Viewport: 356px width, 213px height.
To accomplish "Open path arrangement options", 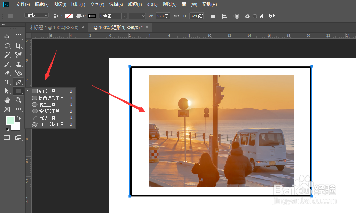I will [236, 16].
